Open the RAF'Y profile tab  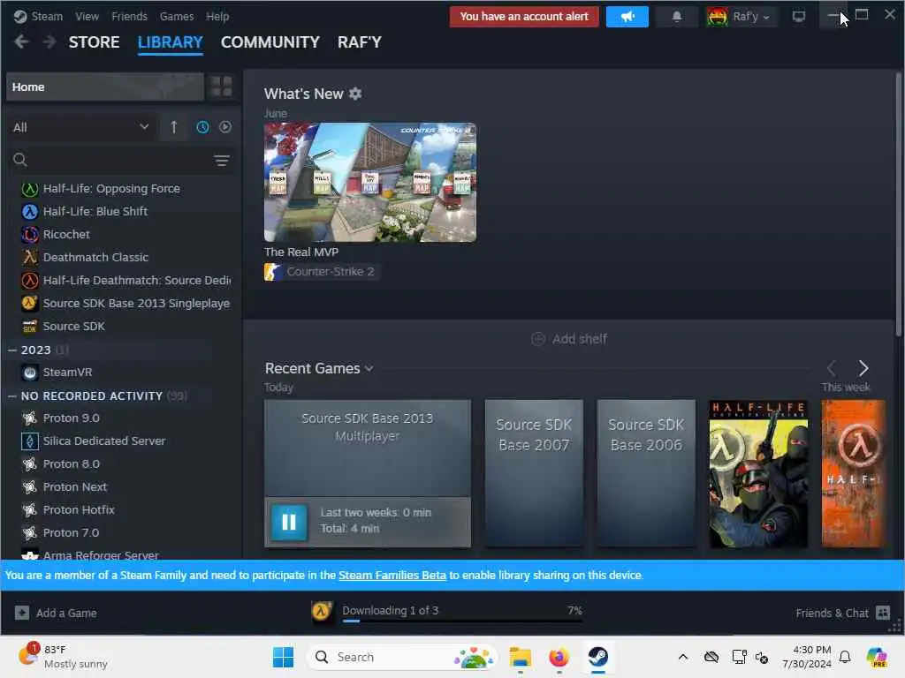pos(360,42)
